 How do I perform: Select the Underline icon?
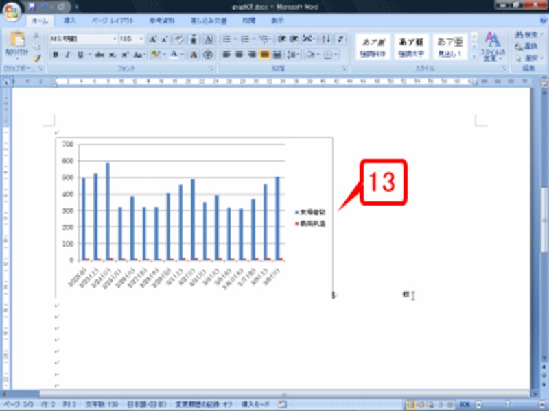[x=80, y=53]
